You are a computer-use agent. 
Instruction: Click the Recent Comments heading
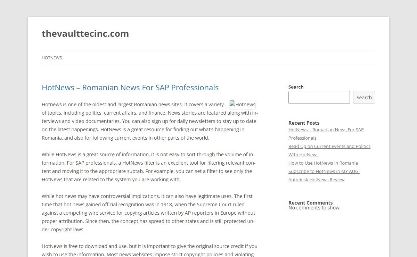tap(310, 203)
